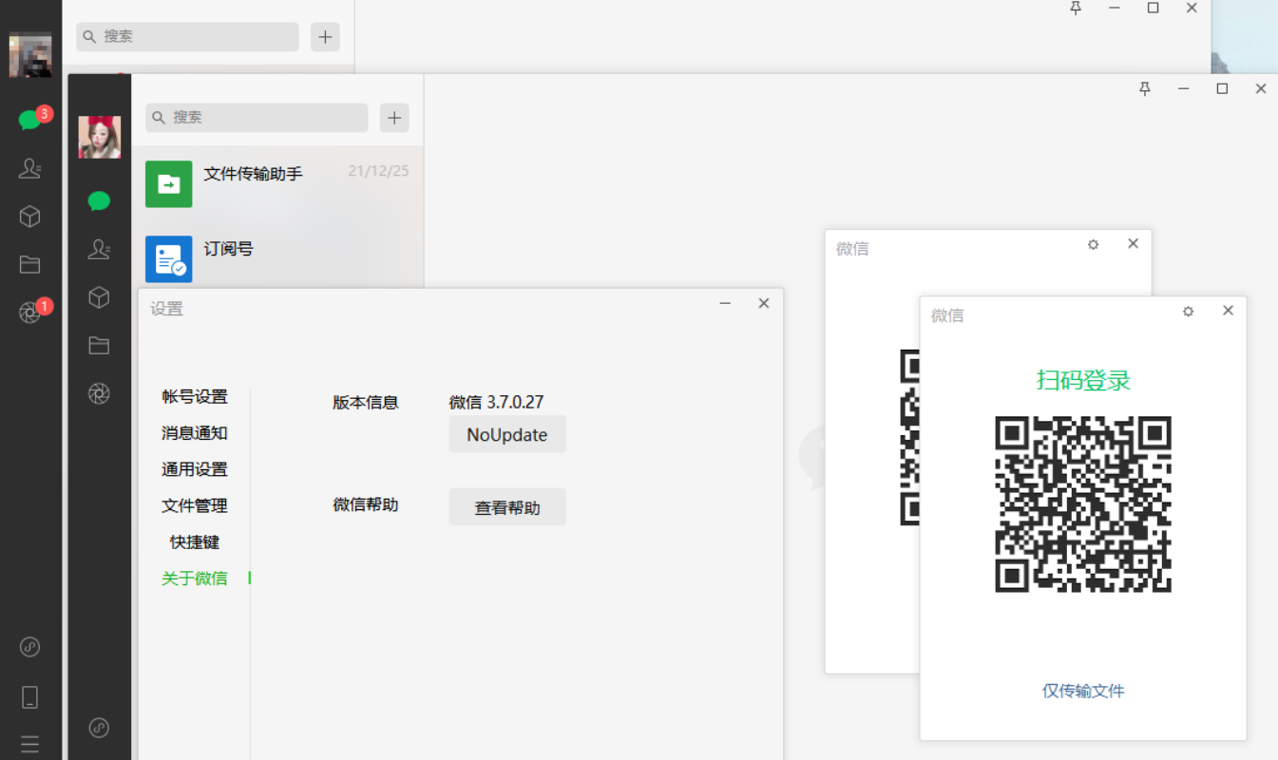Click the NoUpdate button
The image size is (1278, 760).
[x=506, y=434]
